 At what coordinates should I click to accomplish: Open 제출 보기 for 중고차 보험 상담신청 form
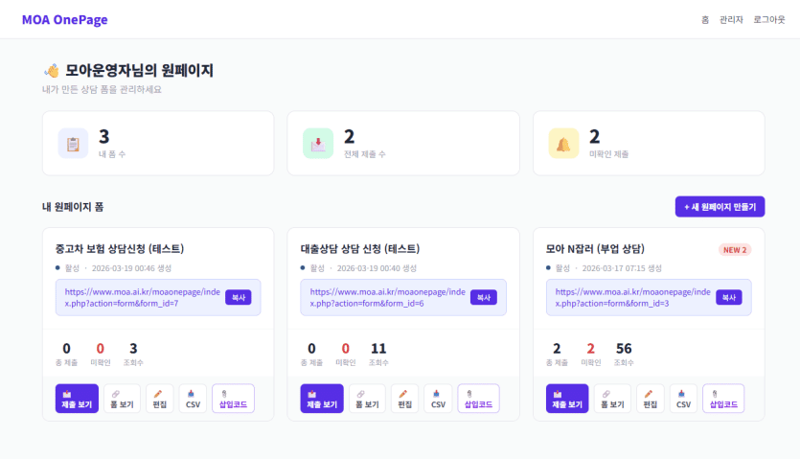pos(77,398)
